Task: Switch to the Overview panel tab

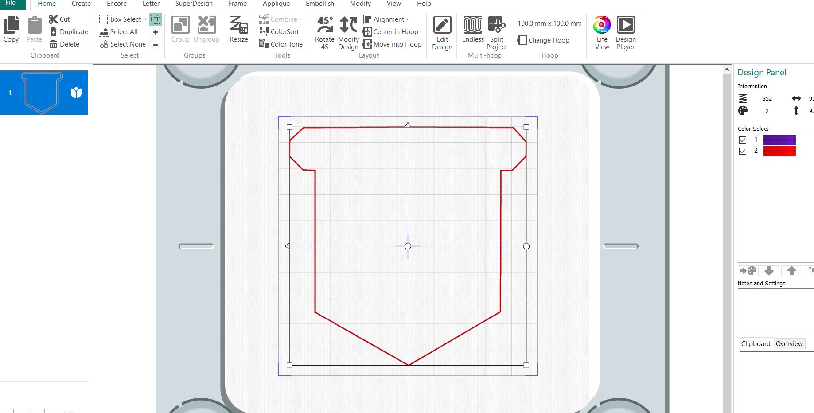Action: click(789, 344)
